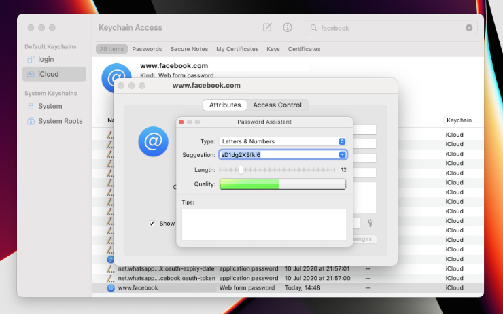Open the Type dropdown Letters & Numbers
The image size is (503, 314).
[x=282, y=141]
